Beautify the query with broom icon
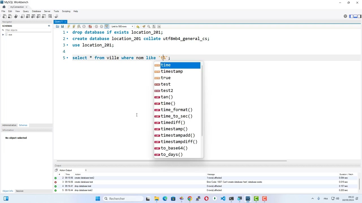This screenshot has height=203, width=362. [144, 27]
